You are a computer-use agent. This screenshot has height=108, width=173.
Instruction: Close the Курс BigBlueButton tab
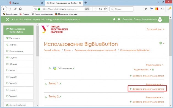[x=80, y=3]
